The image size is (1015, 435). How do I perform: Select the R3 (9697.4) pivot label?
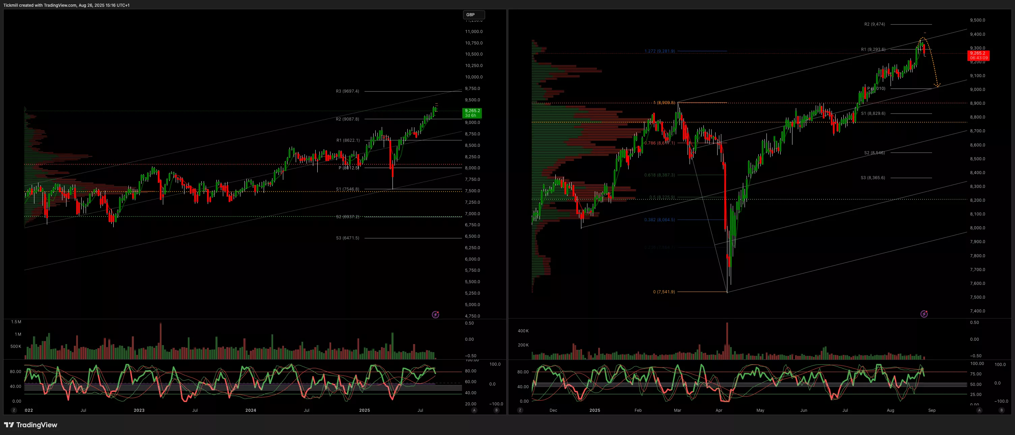pos(348,91)
